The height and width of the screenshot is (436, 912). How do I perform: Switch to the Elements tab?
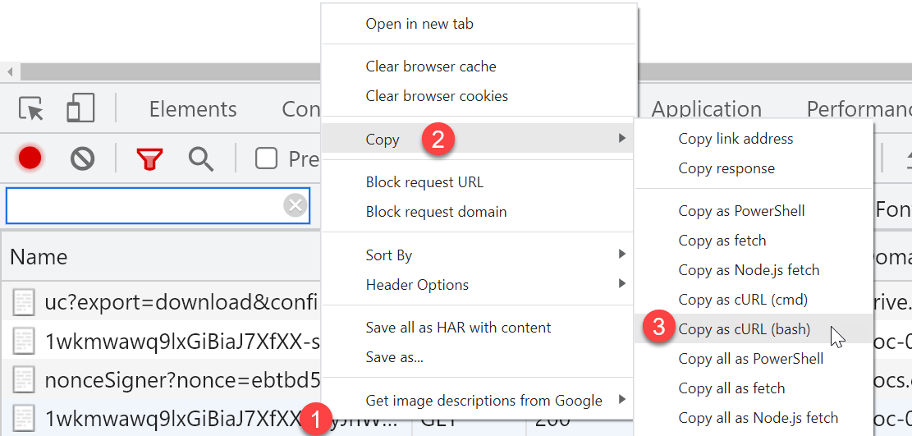193,109
